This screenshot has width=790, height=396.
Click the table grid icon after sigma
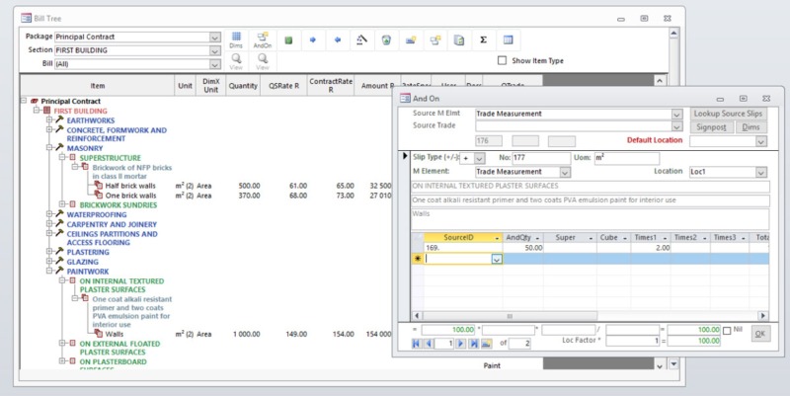click(x=508, y=40)
